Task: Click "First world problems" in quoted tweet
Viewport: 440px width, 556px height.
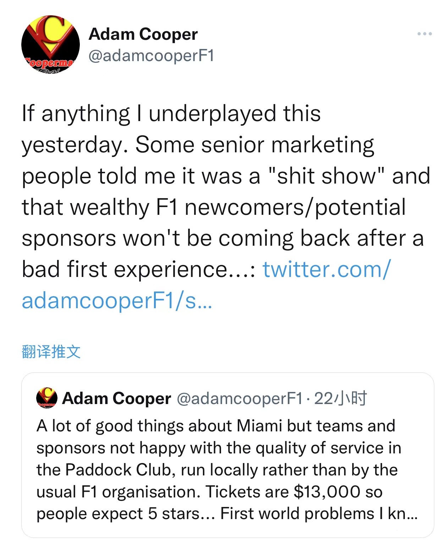Action: [297, 513]
